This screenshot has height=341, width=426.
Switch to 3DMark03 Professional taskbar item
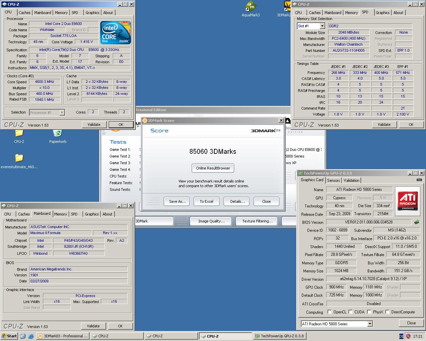(x=63, y=336)
